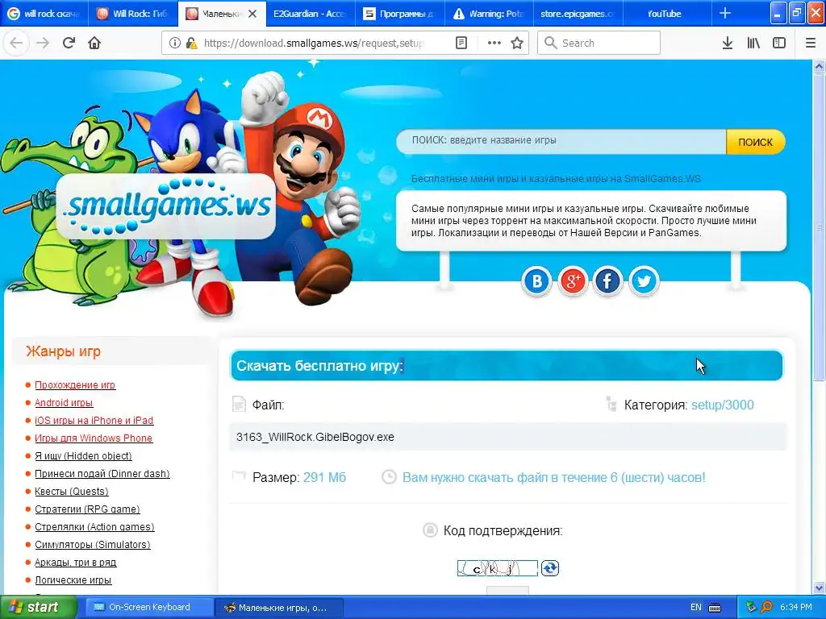Share via Facebook icon
The image size is (826, 619).
(607, 281)
